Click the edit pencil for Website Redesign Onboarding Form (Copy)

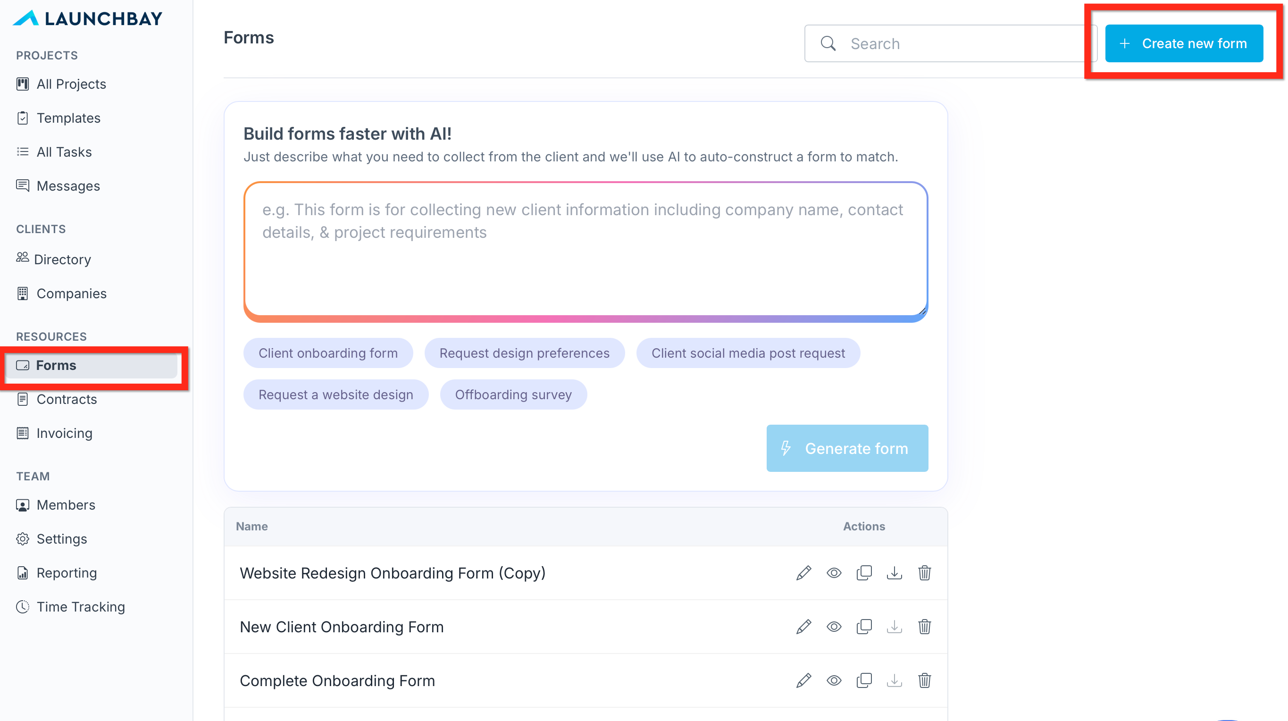pos(803,573)
